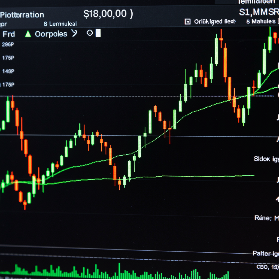This screenshot has width=279, height=279.
Task: Click the 8 Lermiuleal label
Action: point(60,24)
